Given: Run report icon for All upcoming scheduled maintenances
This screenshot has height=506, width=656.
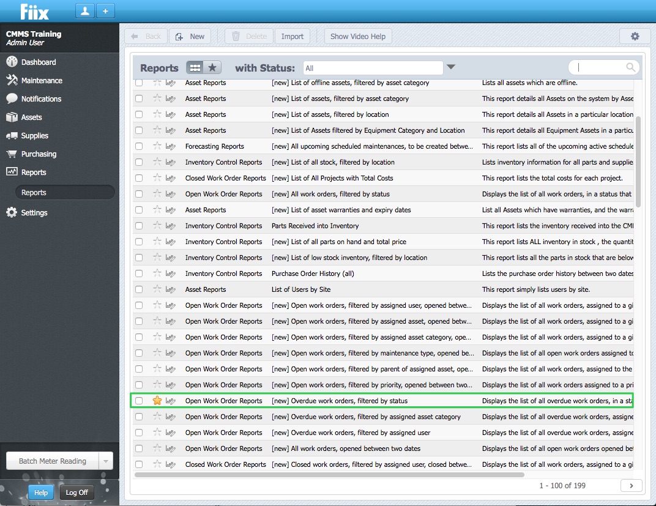Looking at the screenshot, I should (170, 146).
